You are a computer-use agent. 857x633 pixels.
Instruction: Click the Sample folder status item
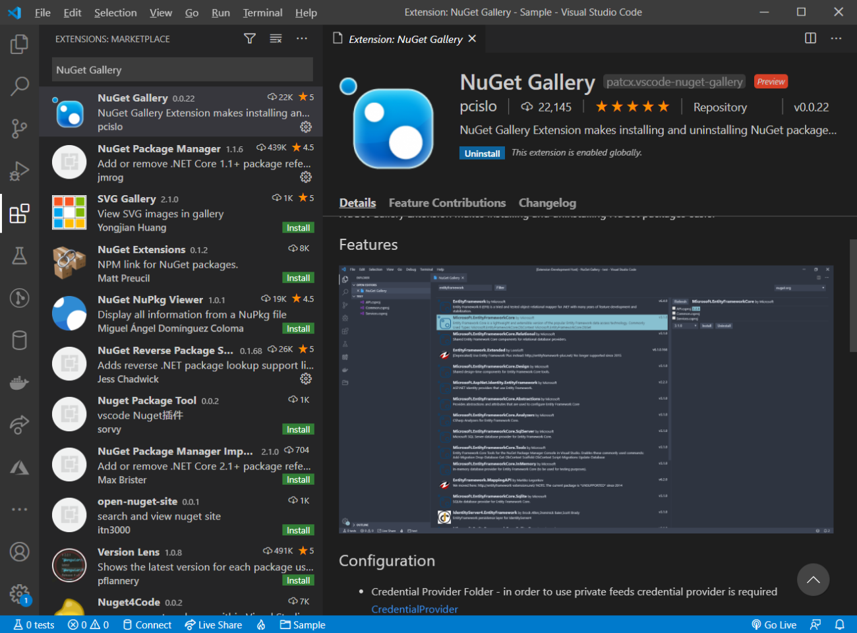click(x=303, y=624)
